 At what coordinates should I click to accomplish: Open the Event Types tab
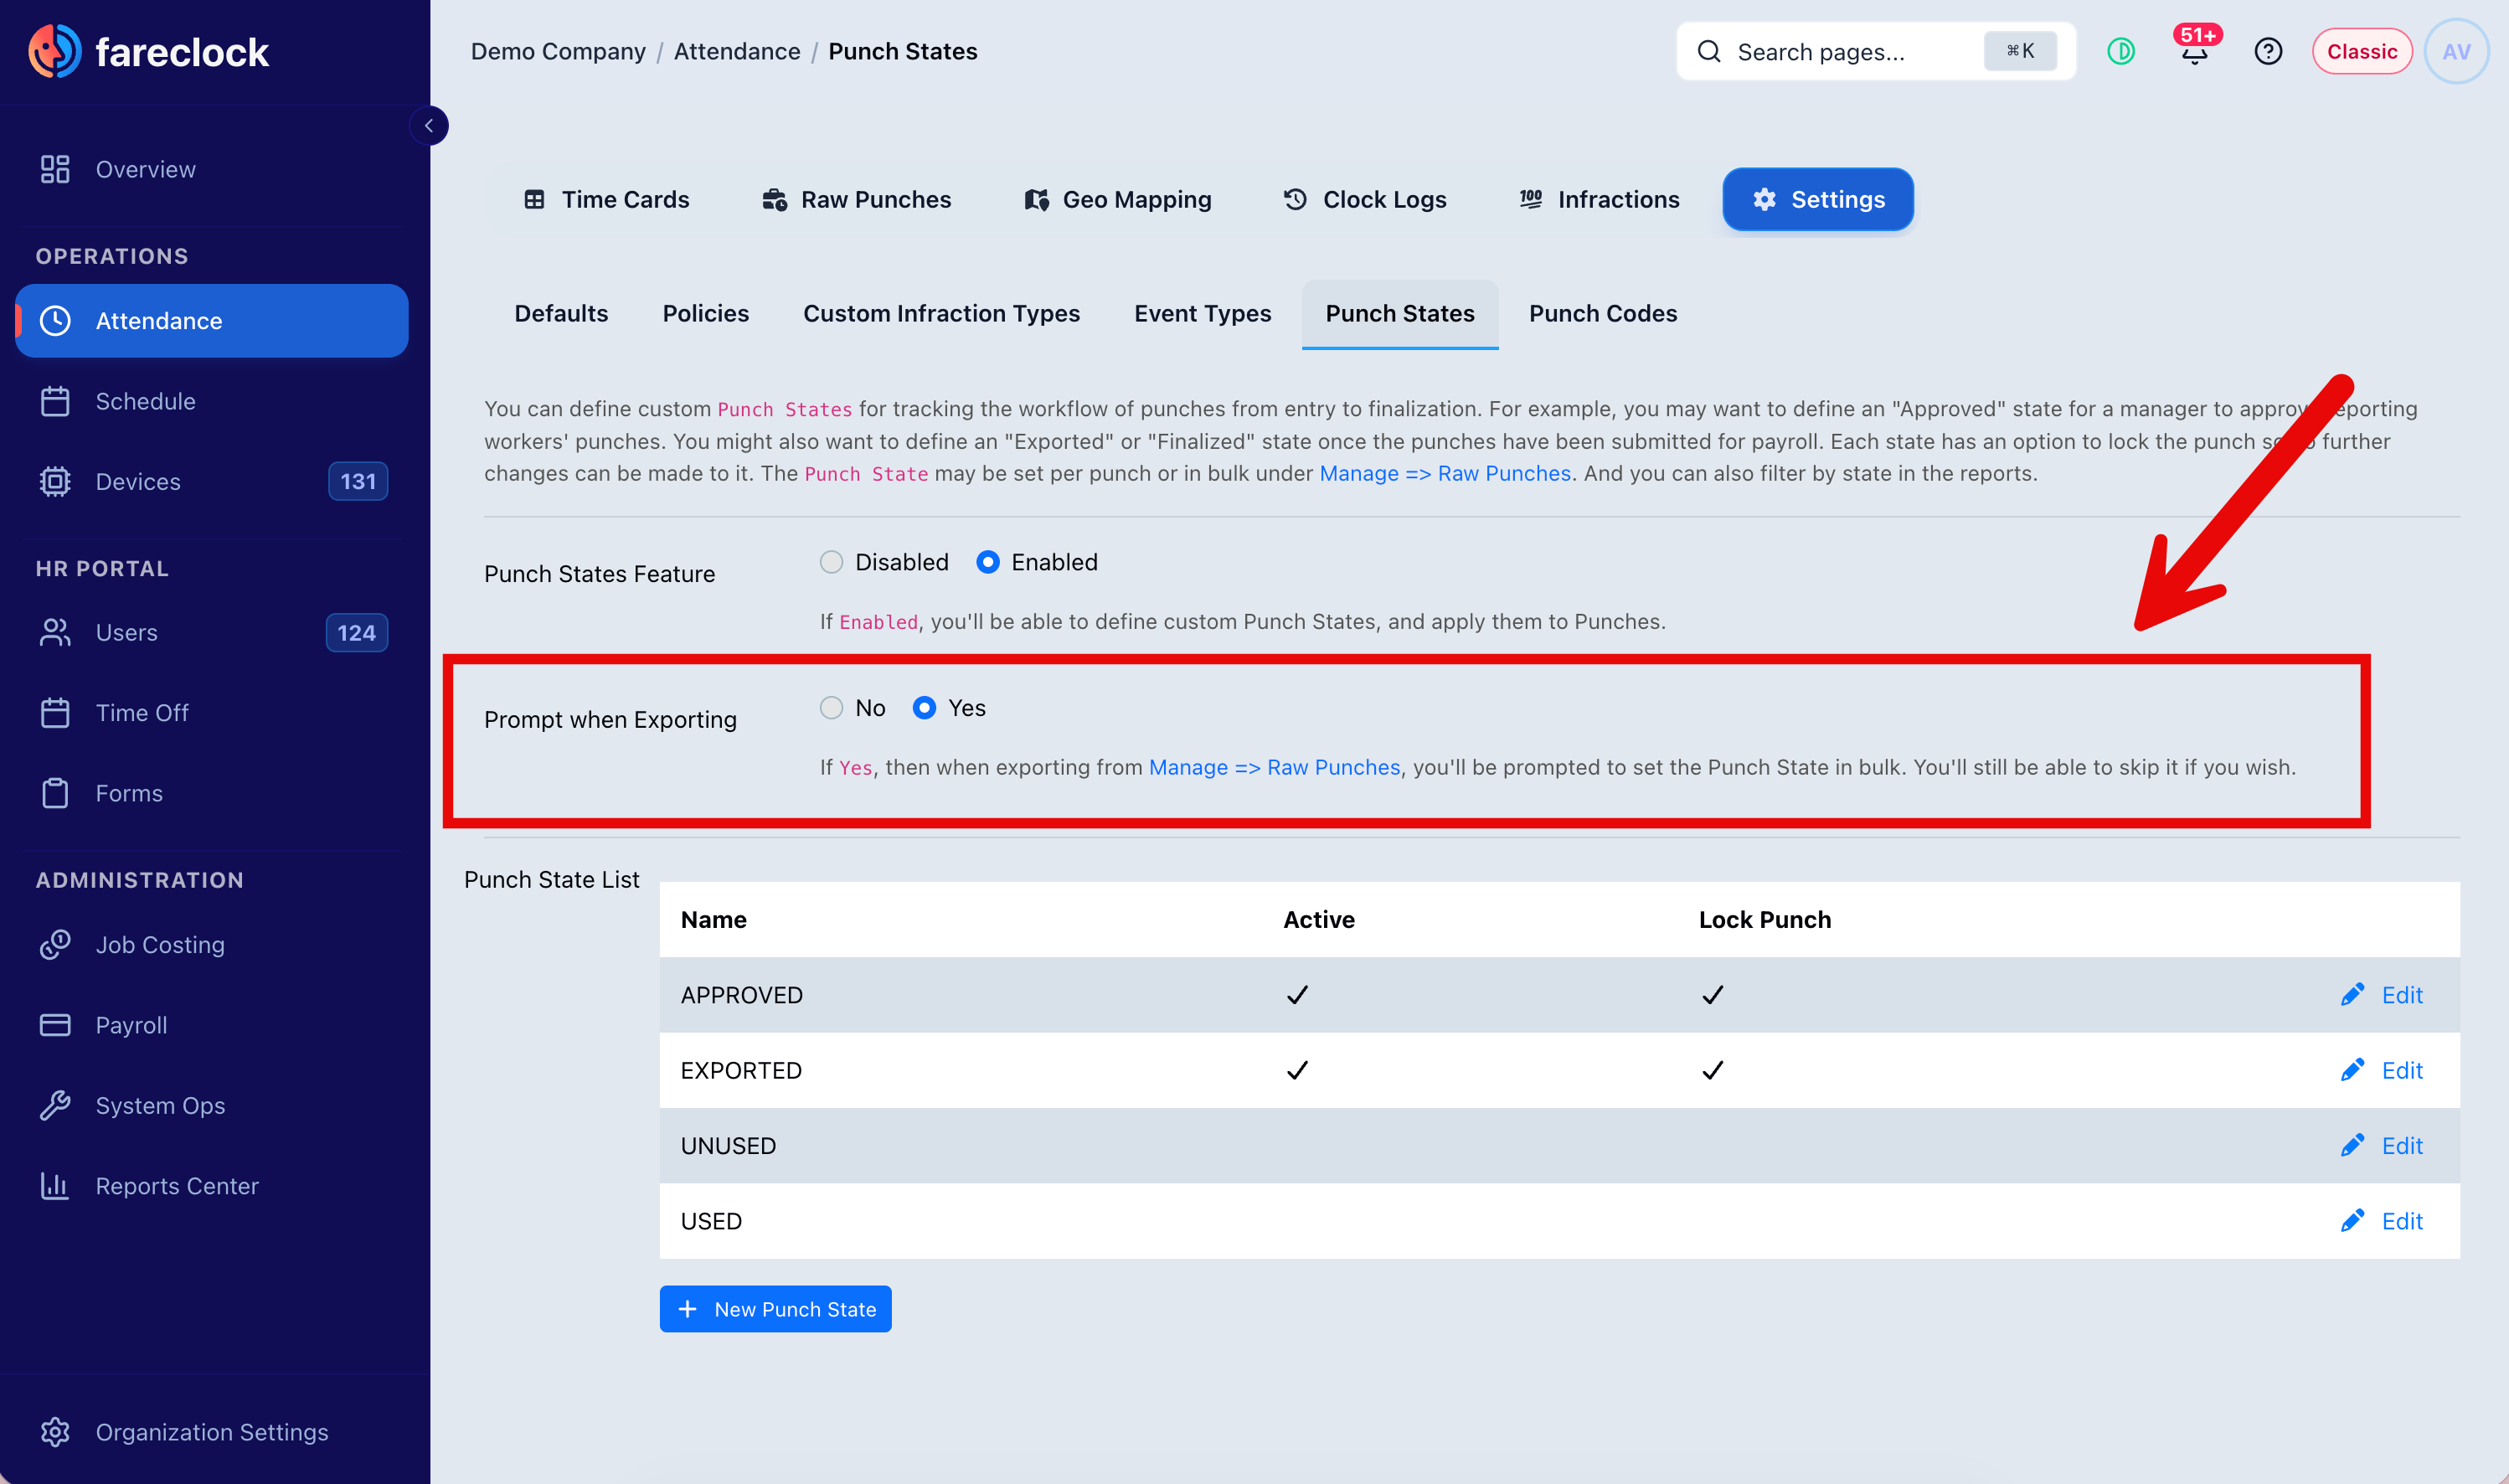point(1202,313)
